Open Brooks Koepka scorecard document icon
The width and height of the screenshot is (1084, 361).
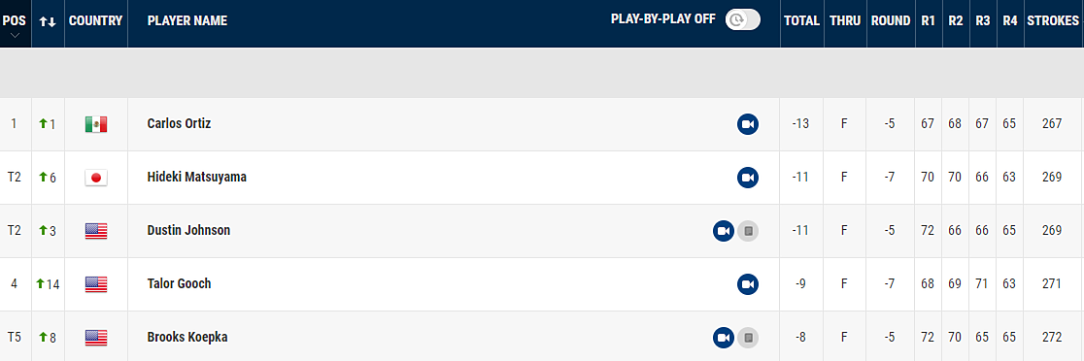(x=747, y=338)
